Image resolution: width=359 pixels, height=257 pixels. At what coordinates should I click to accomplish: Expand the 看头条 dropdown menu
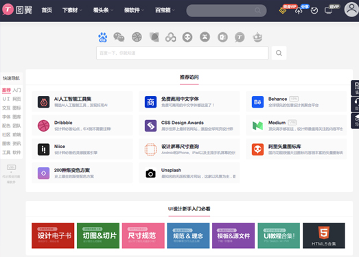pos(103,10)
